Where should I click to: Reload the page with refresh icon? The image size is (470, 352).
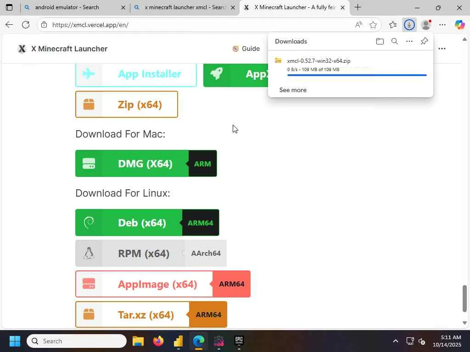[x=26, y=25]
